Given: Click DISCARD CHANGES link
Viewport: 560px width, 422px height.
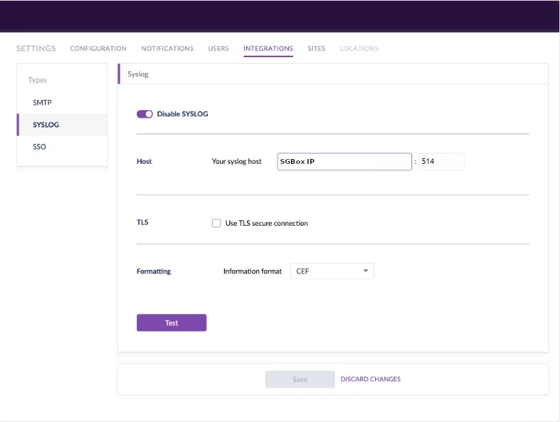Looking at the screenshot, I should coord(369,379).
